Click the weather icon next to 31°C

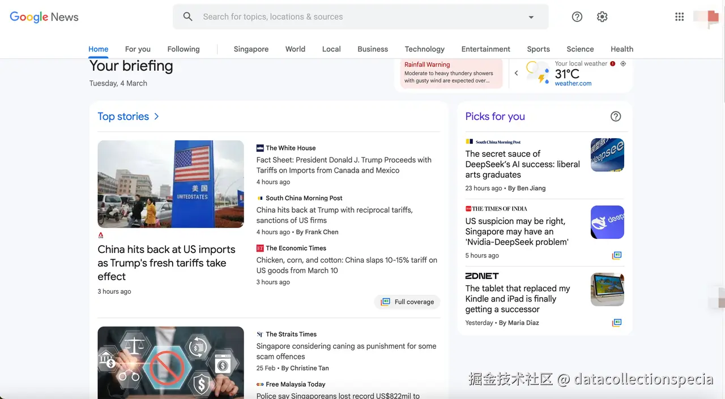537,73
